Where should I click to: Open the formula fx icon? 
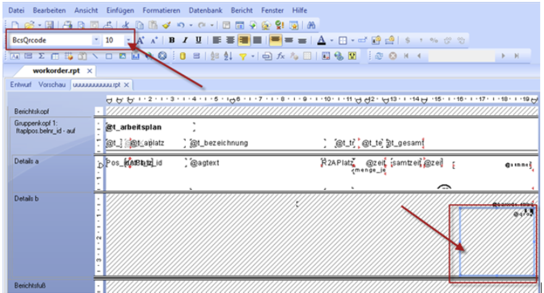[279, 56]
